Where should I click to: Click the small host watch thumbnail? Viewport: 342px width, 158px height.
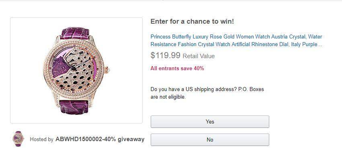18,139
